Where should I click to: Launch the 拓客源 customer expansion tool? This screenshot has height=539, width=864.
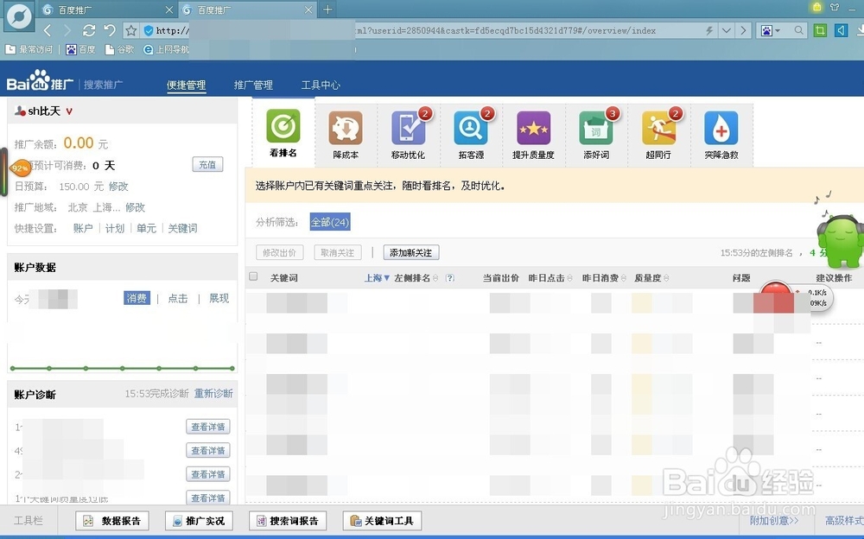click(x=471, y=130)
